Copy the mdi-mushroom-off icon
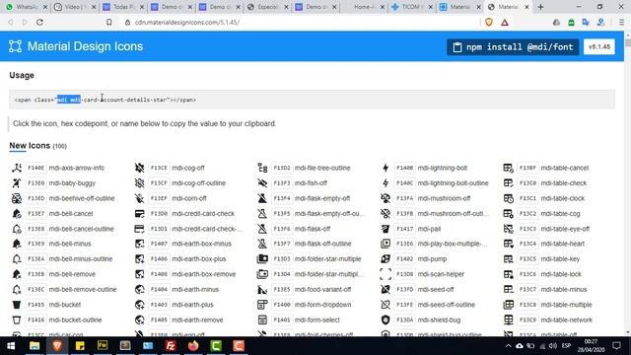The image size is (631, 355). [x=386, y=198]
